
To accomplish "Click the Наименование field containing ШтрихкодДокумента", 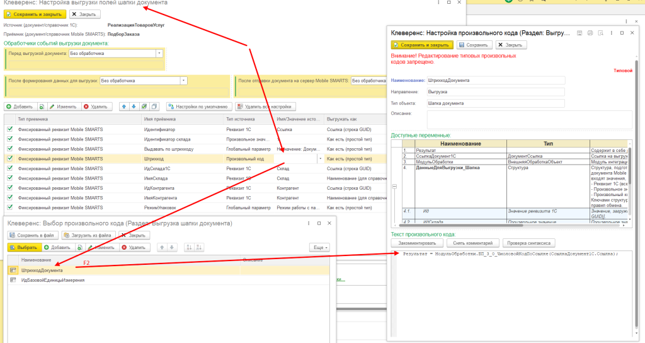I will pos(496,80).
